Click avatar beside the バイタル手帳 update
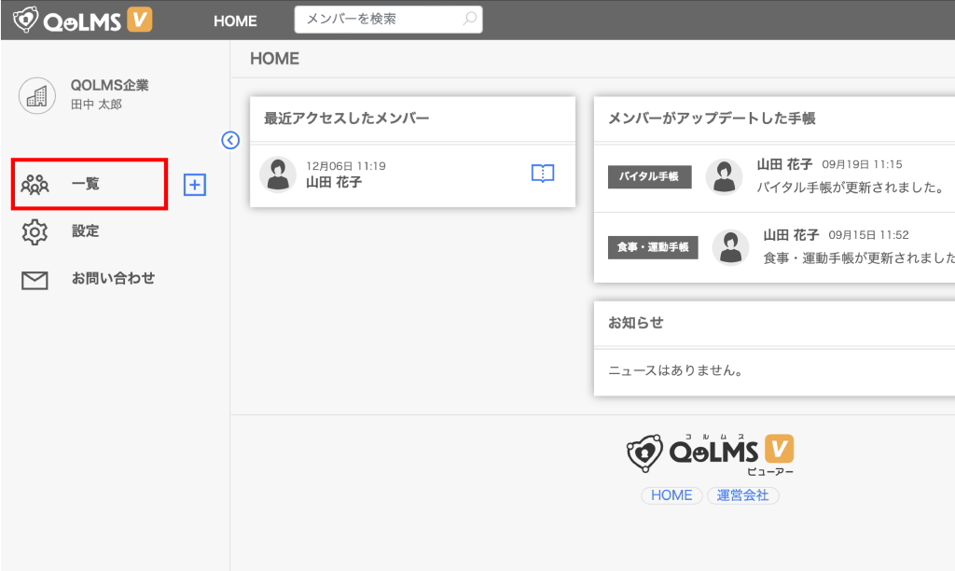955x571 pixels. click(724, 176)
